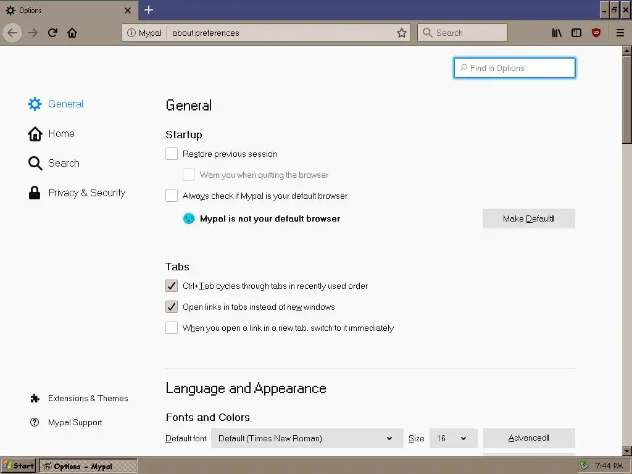Click the Mypal Support question mark icon
Screen dimensions: 632x474
[35, 422]
